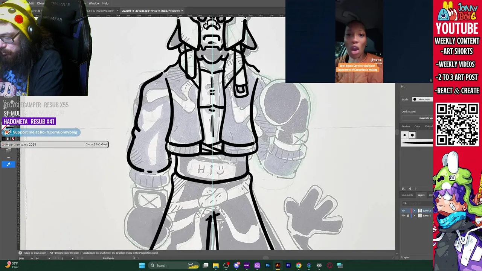Click the TikTok video overlay
The width and height of the screenshot is (482, 271).
359,41
